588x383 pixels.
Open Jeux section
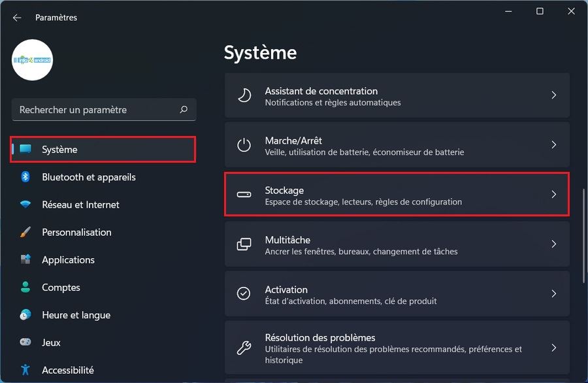pos(51,342)
